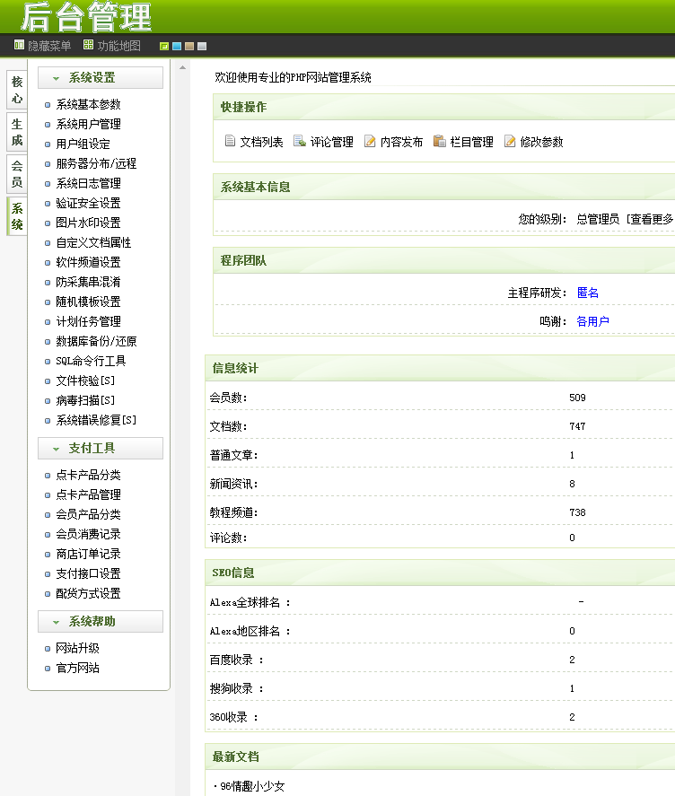This screenshot has height=796, width=675.
Task: Click the 隐藏菜单 text link
Action: pos(49,46)
